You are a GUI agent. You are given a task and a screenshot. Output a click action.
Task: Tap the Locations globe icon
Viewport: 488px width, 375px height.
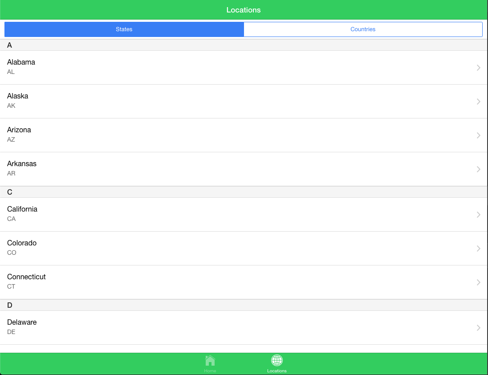coord(277,360)
